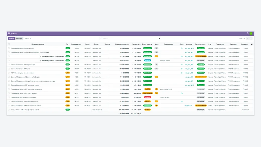Open folder icon in row 000008
261x147 pixels.
pyautogui.click(x=182, y=65)
